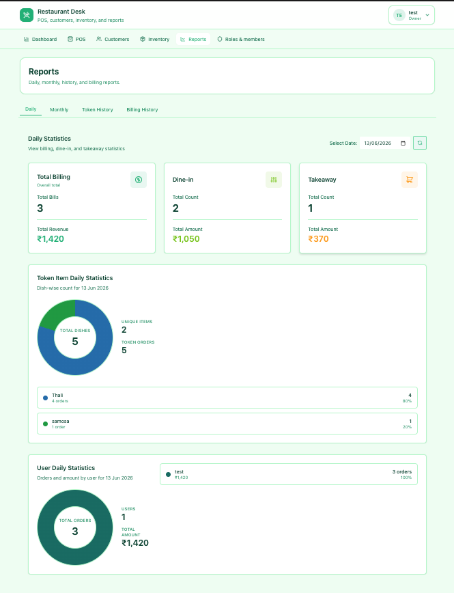Click user Total Amount ₹1,420 value
The width and height of the screenshot is (454, 593).
(x=135, y=542)
